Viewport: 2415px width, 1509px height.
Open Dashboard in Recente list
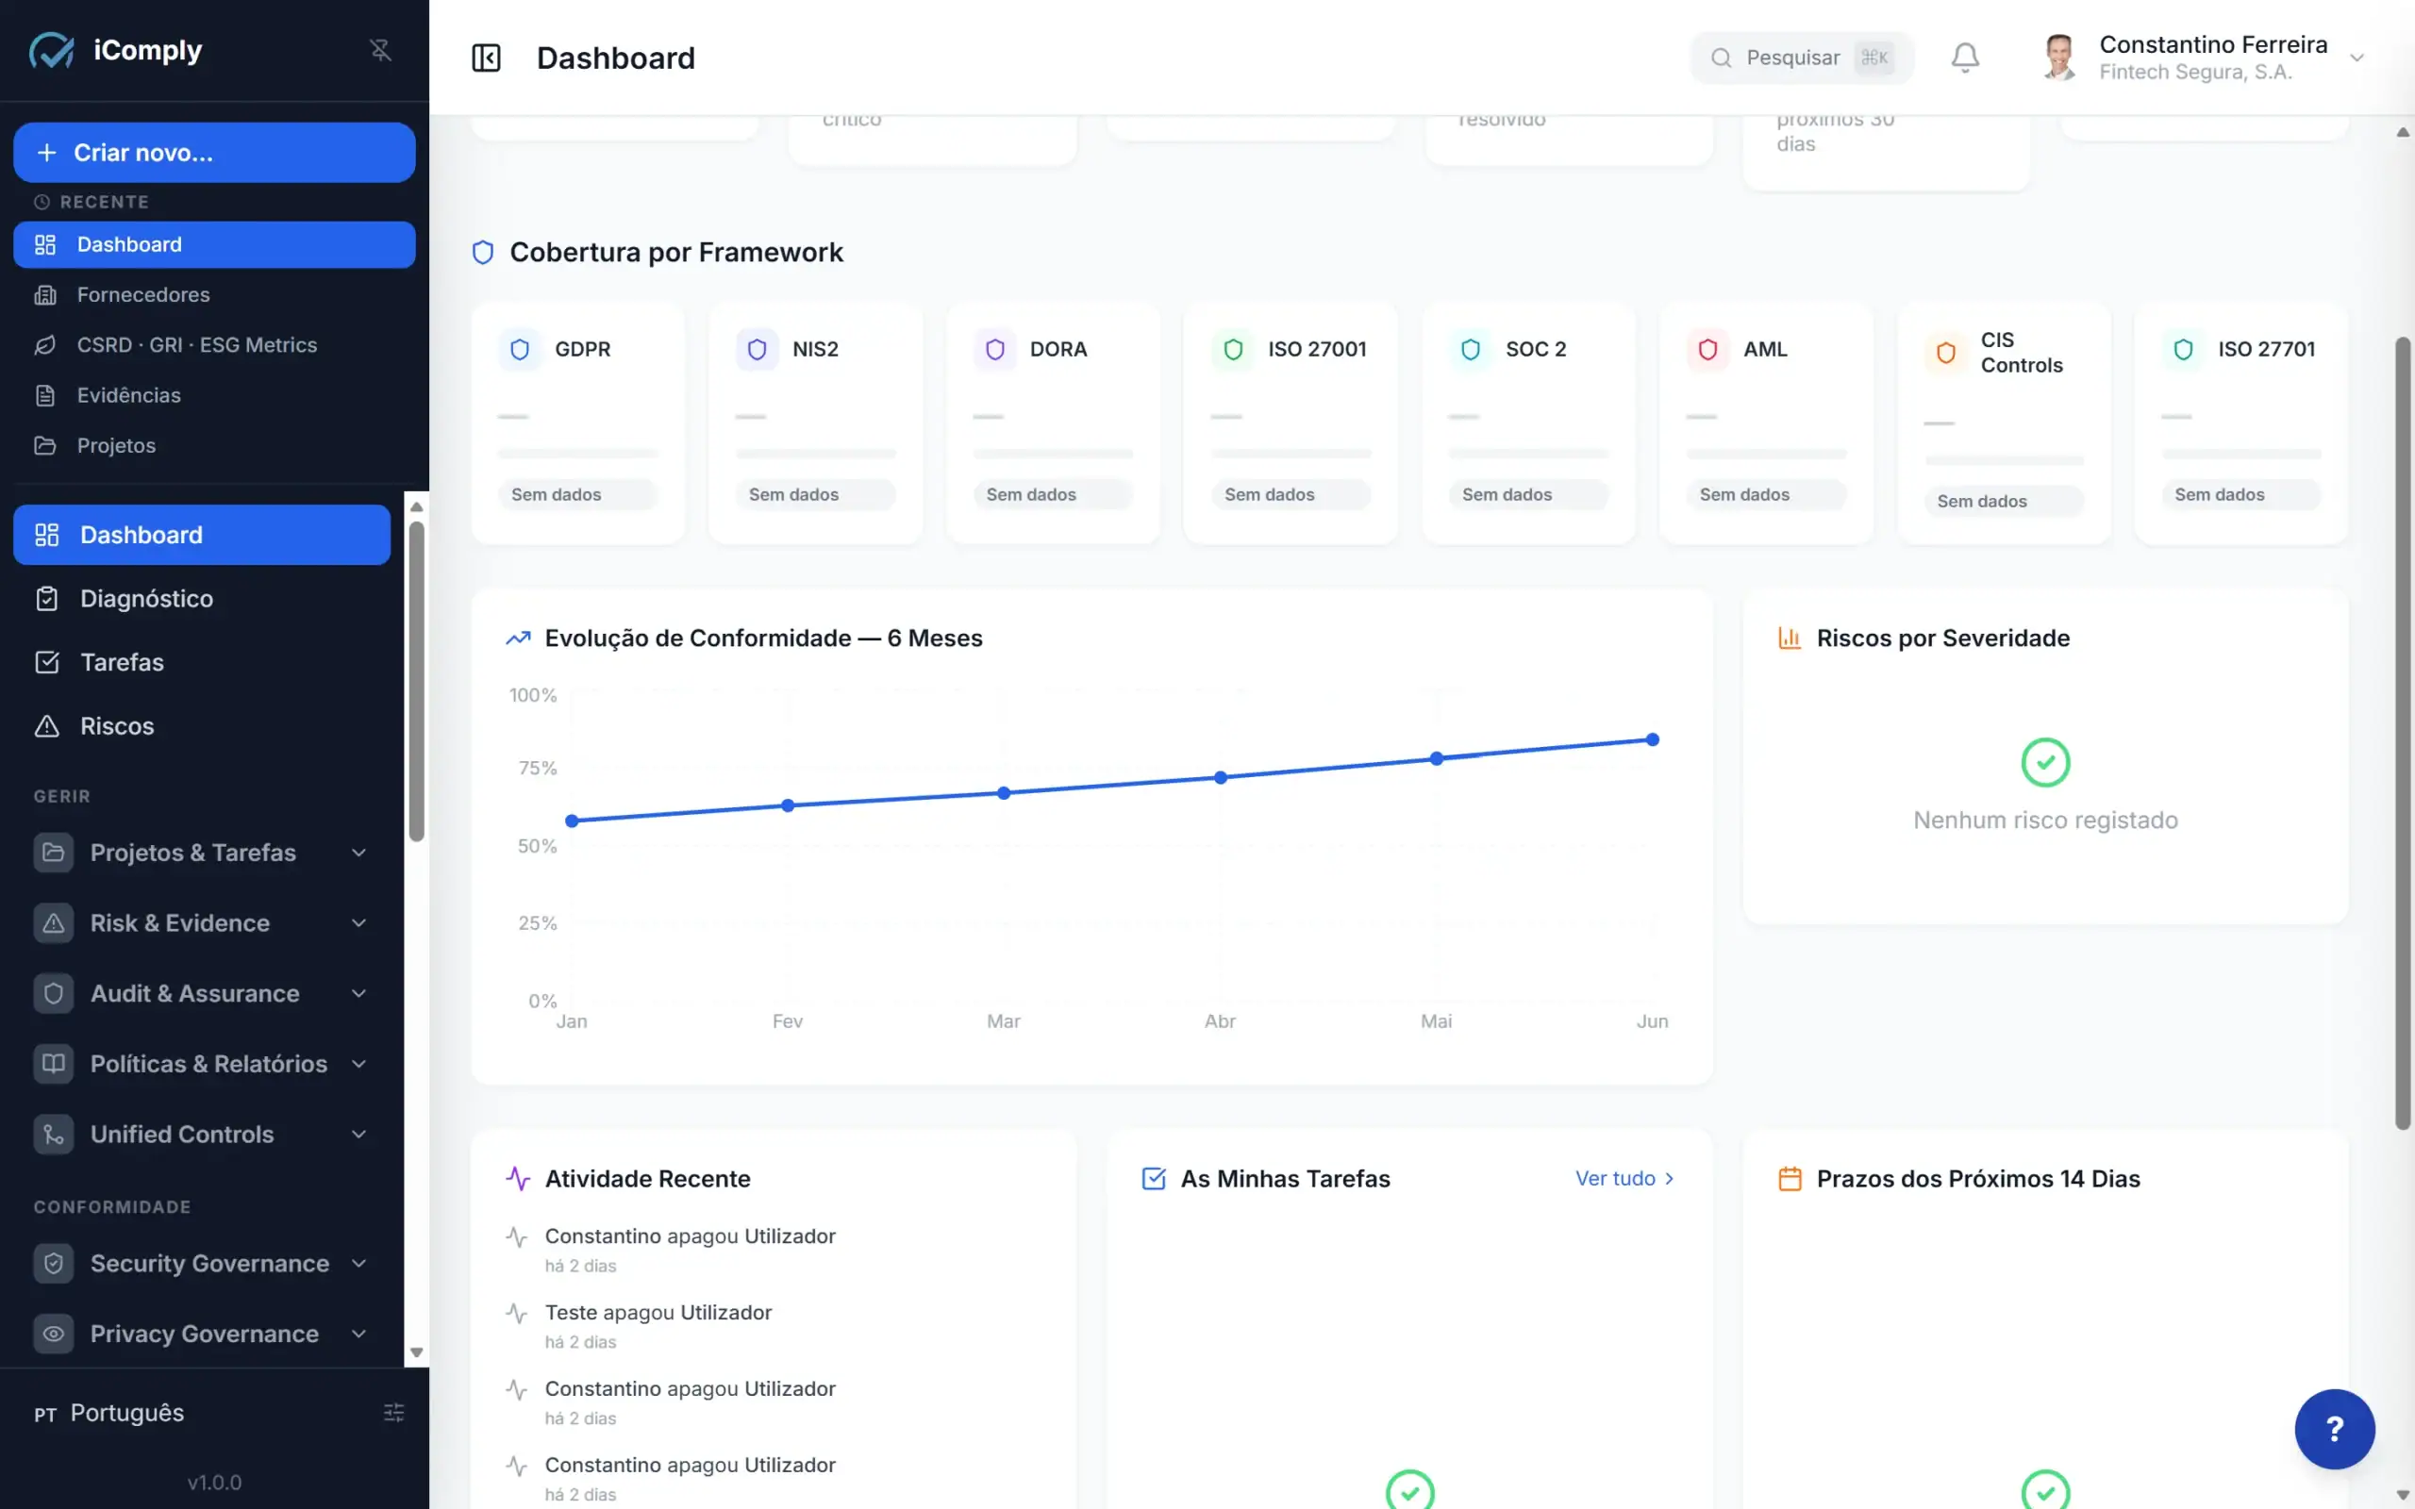(x=214, y=244)
